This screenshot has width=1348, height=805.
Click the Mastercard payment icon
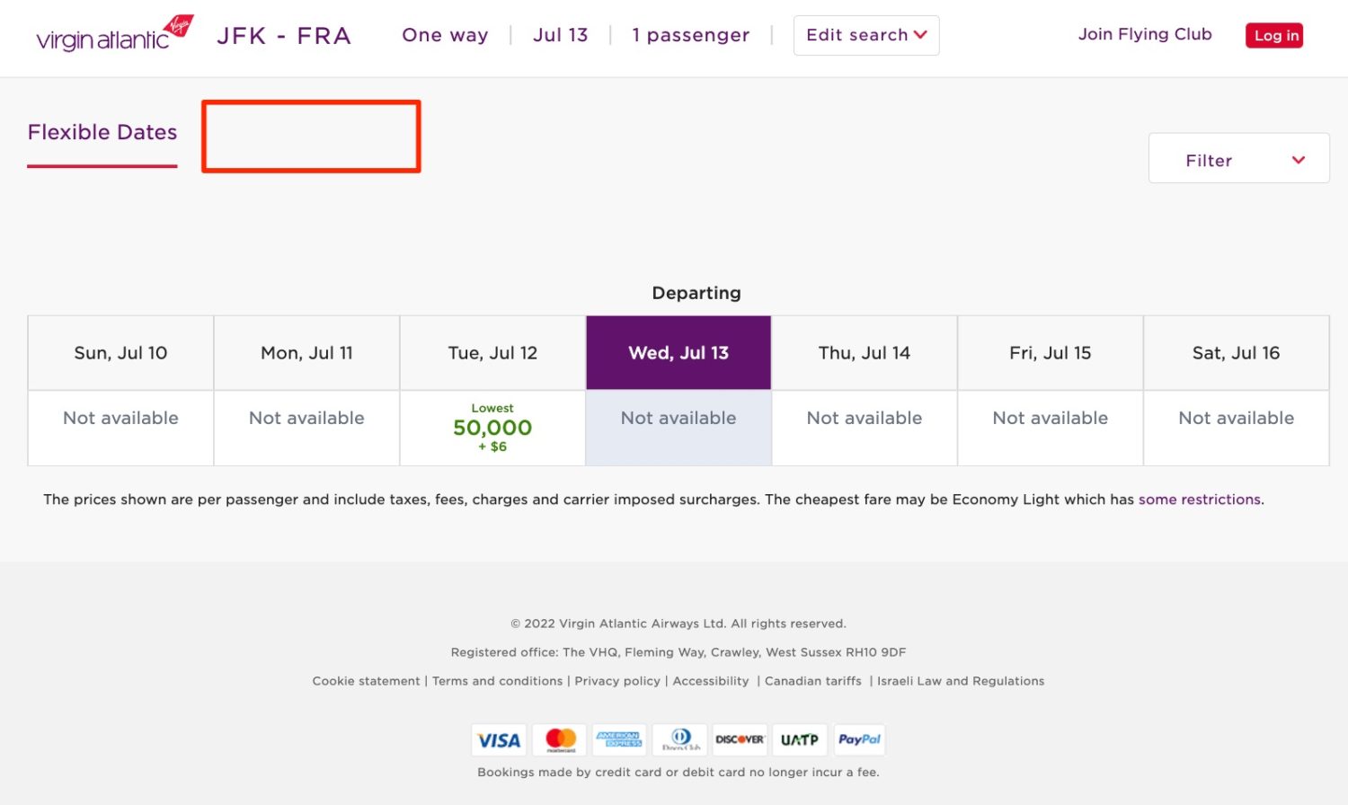(x=559, y=739)
